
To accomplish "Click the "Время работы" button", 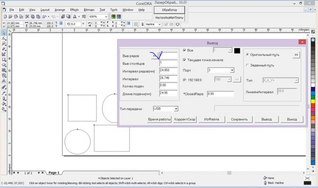I will point(159,119).
